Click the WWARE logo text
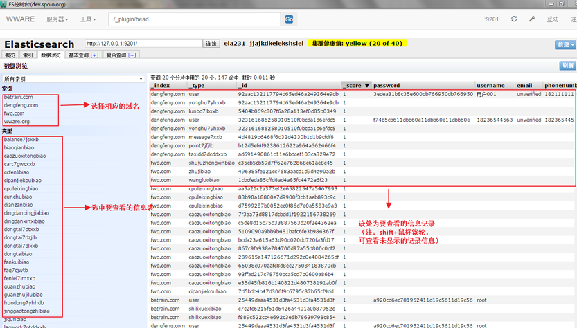 tap(20, 19)
